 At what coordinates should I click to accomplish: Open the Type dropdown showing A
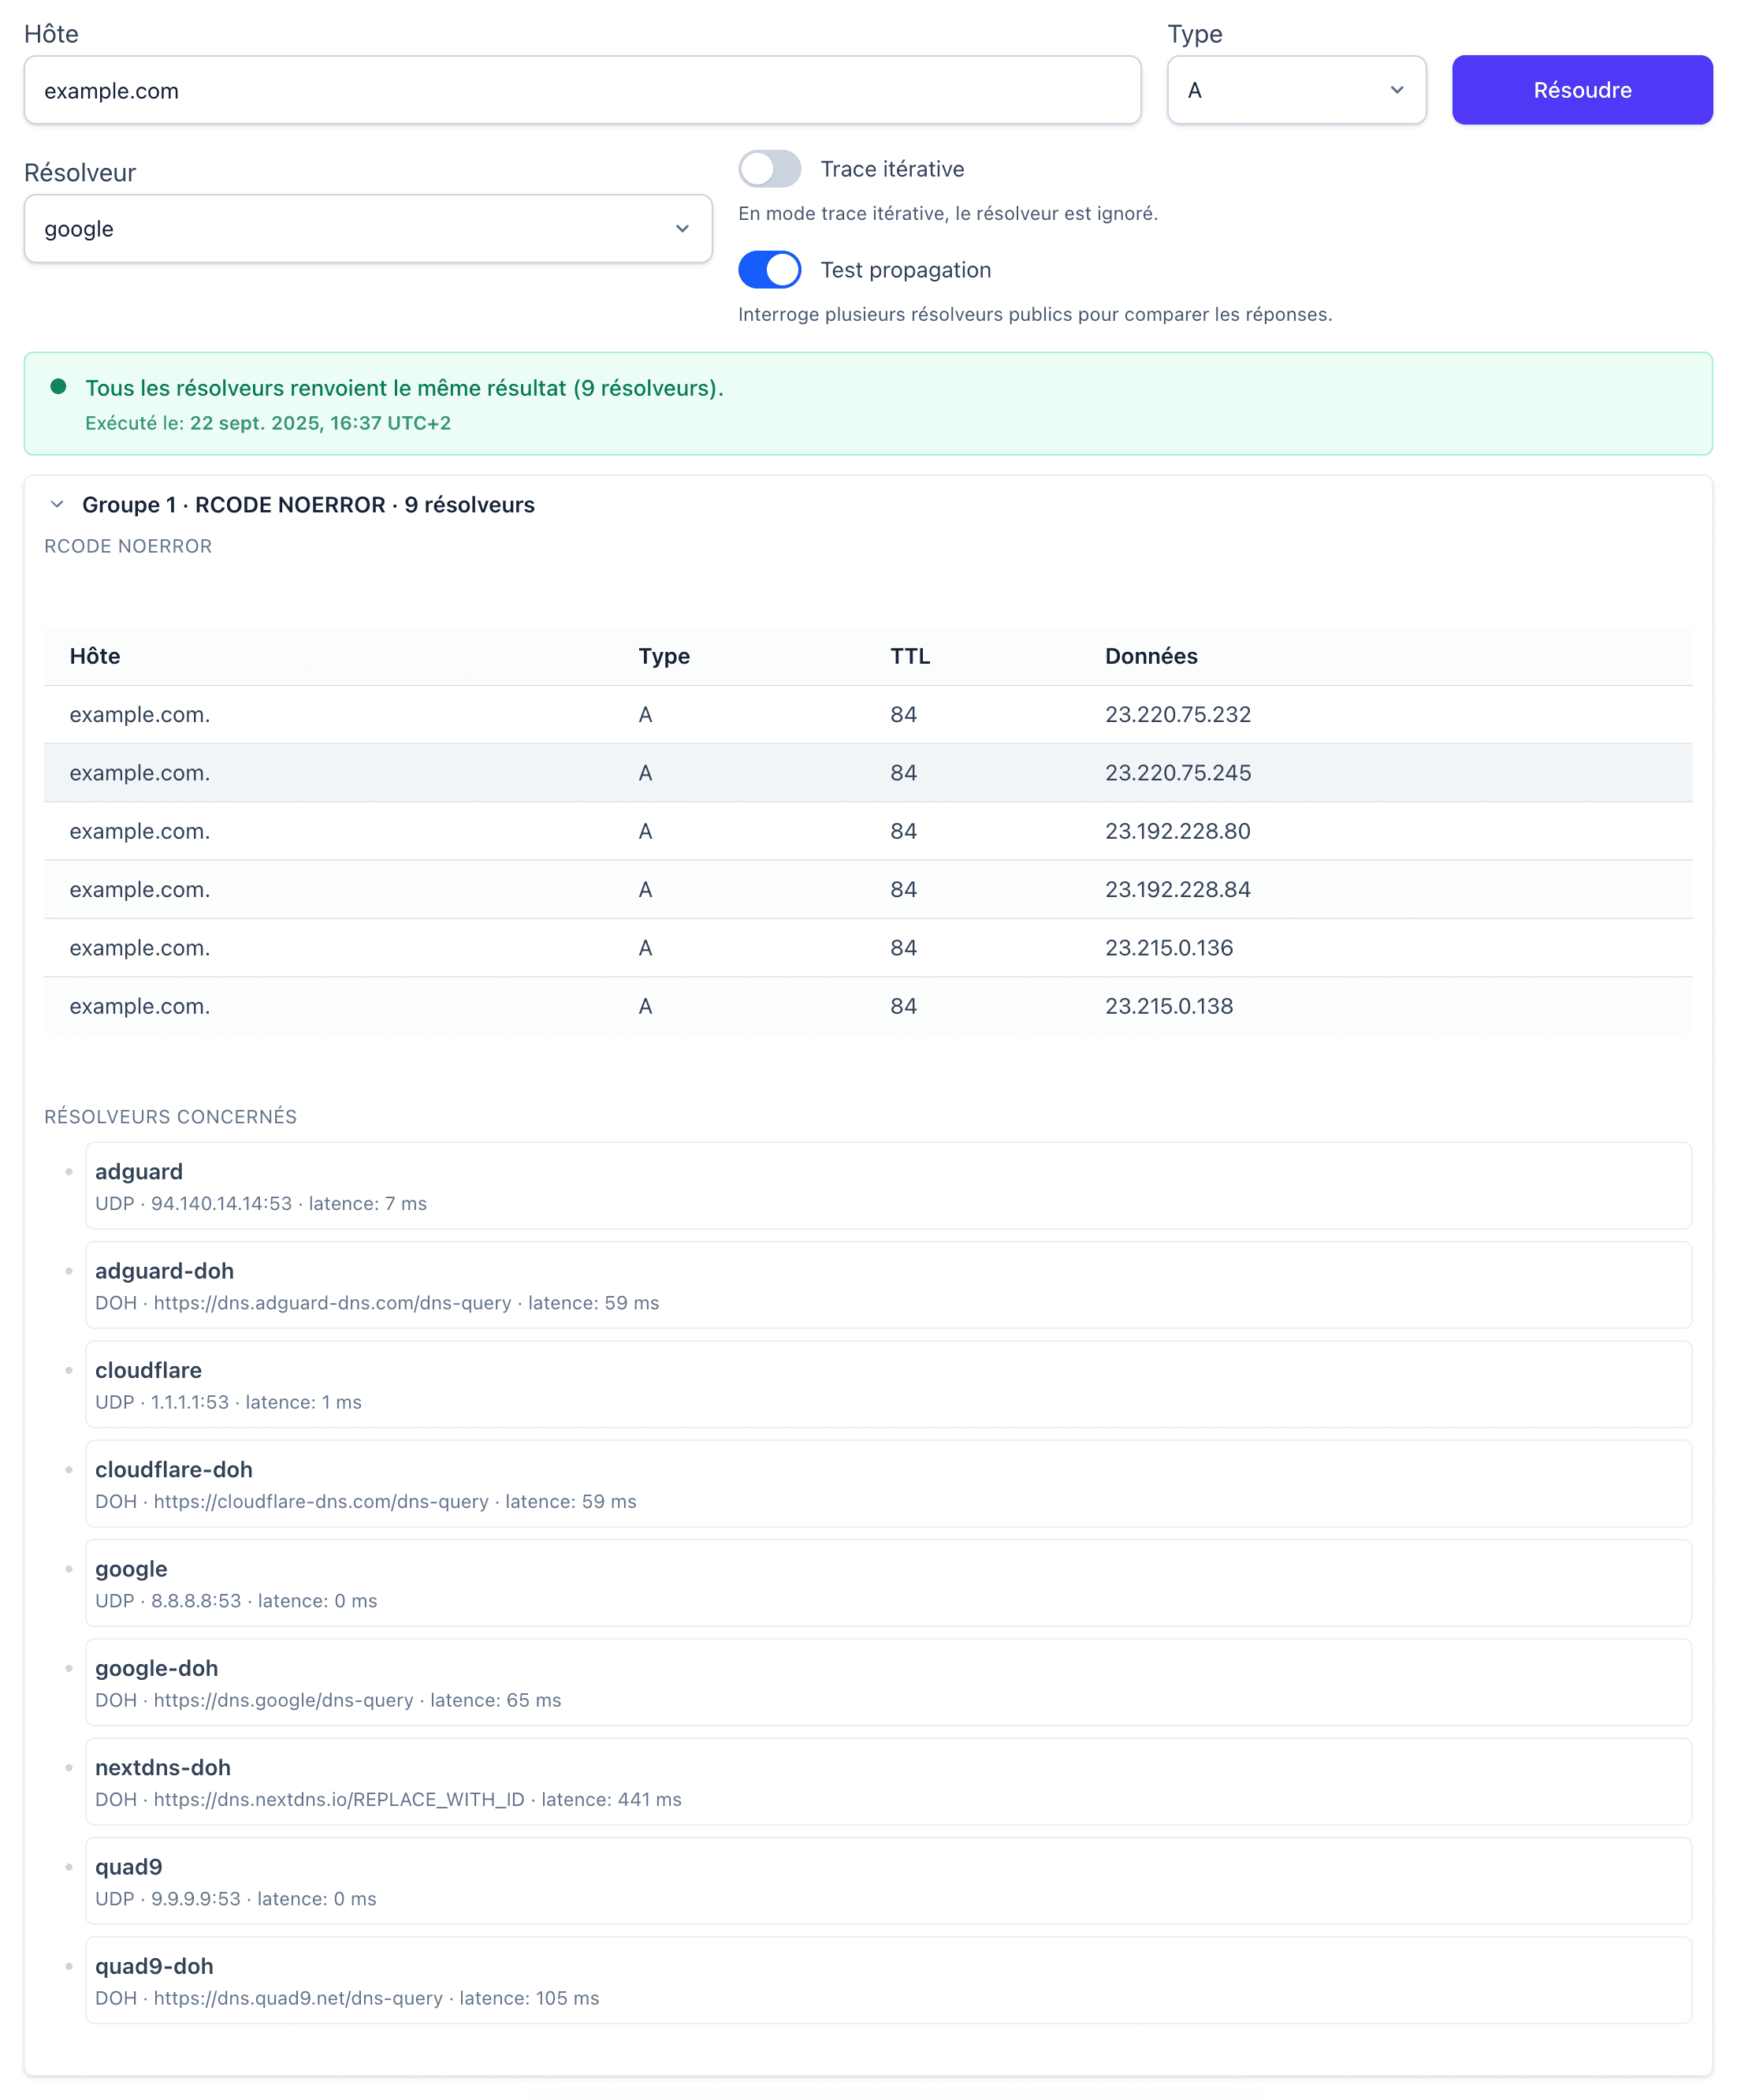(1296, 90)
